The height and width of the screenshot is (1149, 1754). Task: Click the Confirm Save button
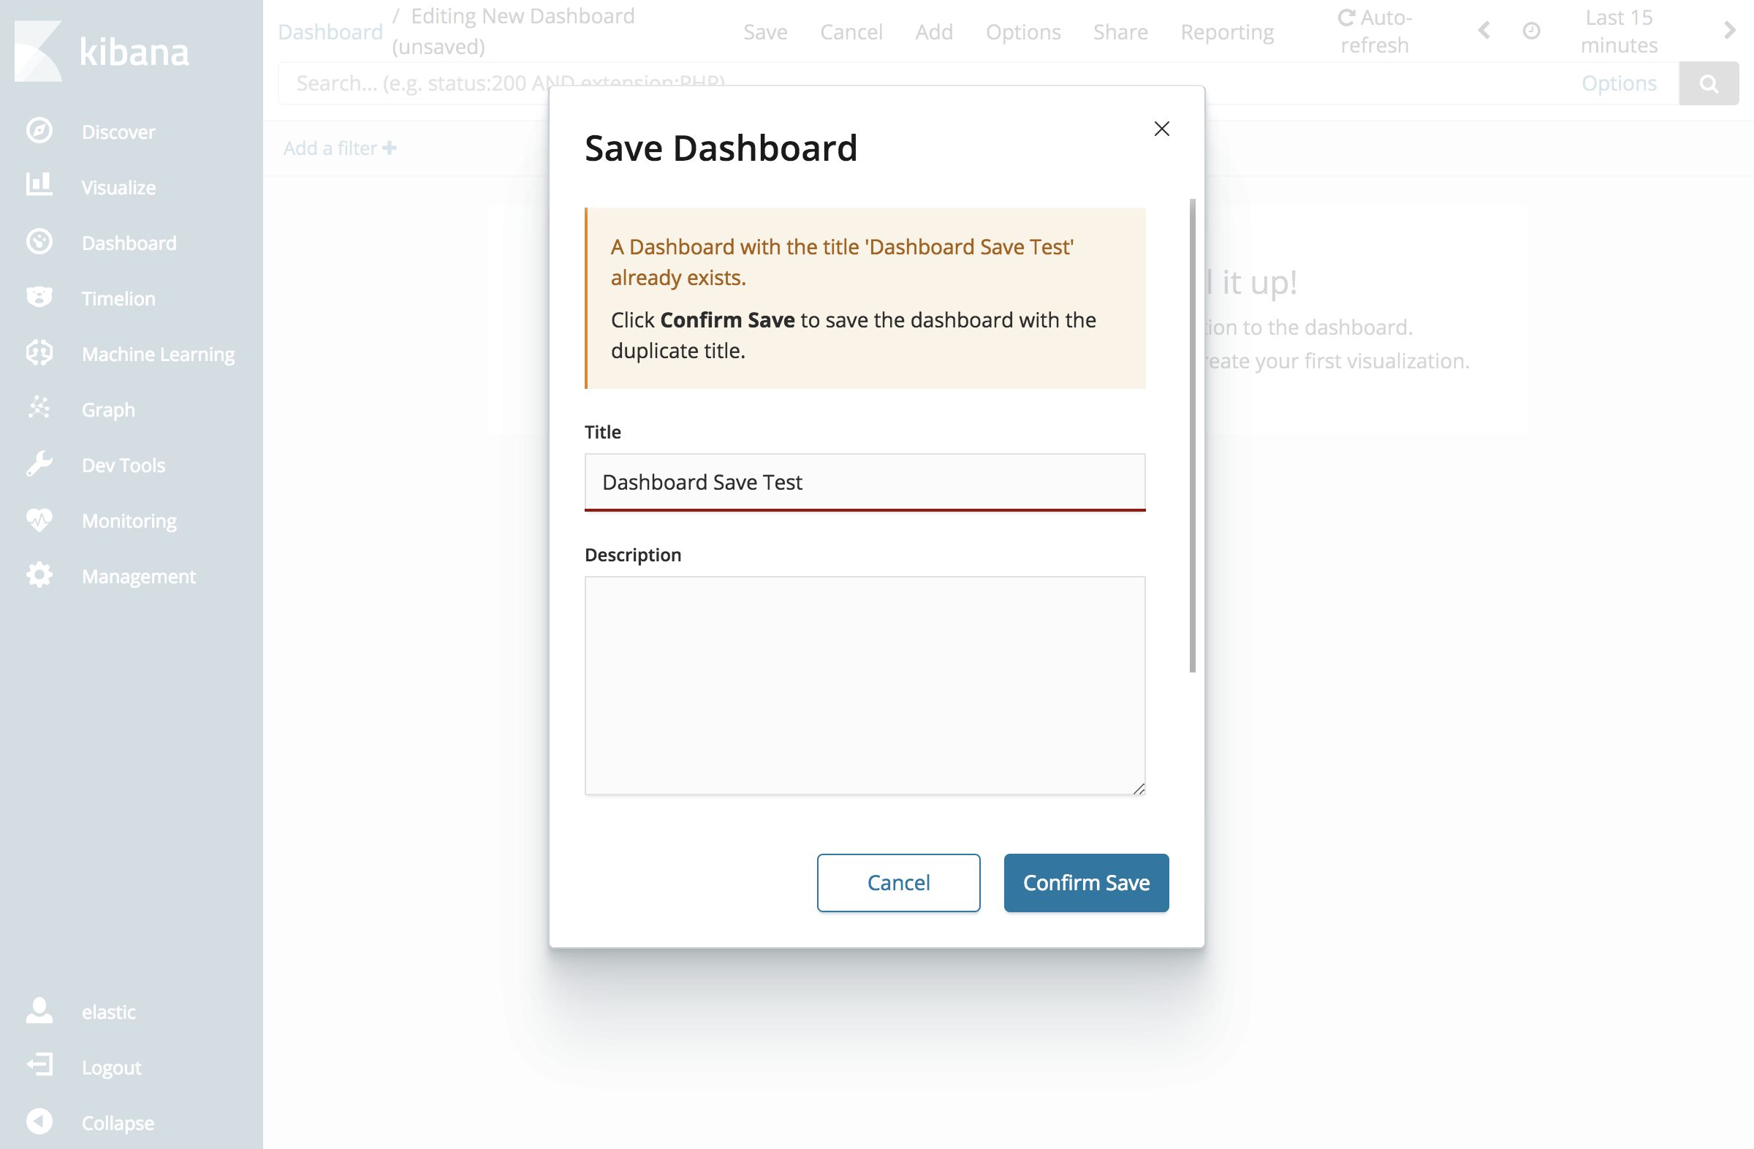1085,882
